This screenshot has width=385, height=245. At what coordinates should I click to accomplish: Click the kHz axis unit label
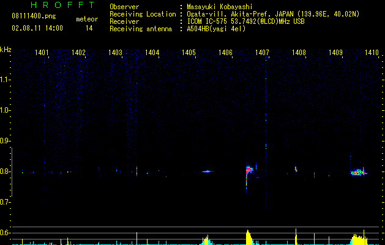point(6,50)
